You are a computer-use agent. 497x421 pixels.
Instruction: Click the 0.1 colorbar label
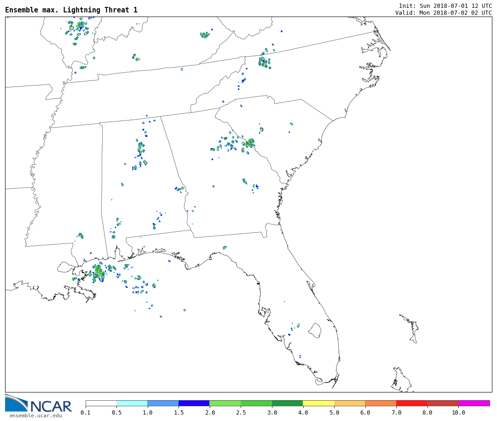coord(86,412)
